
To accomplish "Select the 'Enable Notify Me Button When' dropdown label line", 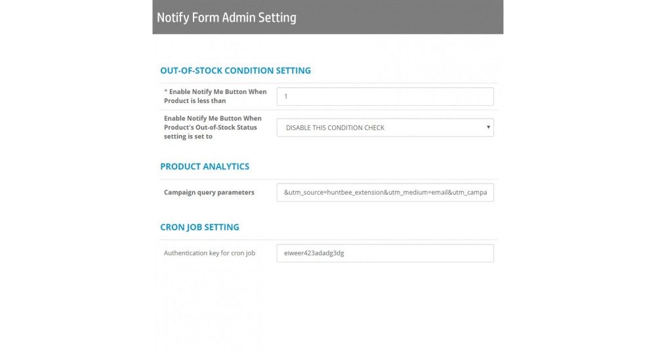I will (213, 118).
